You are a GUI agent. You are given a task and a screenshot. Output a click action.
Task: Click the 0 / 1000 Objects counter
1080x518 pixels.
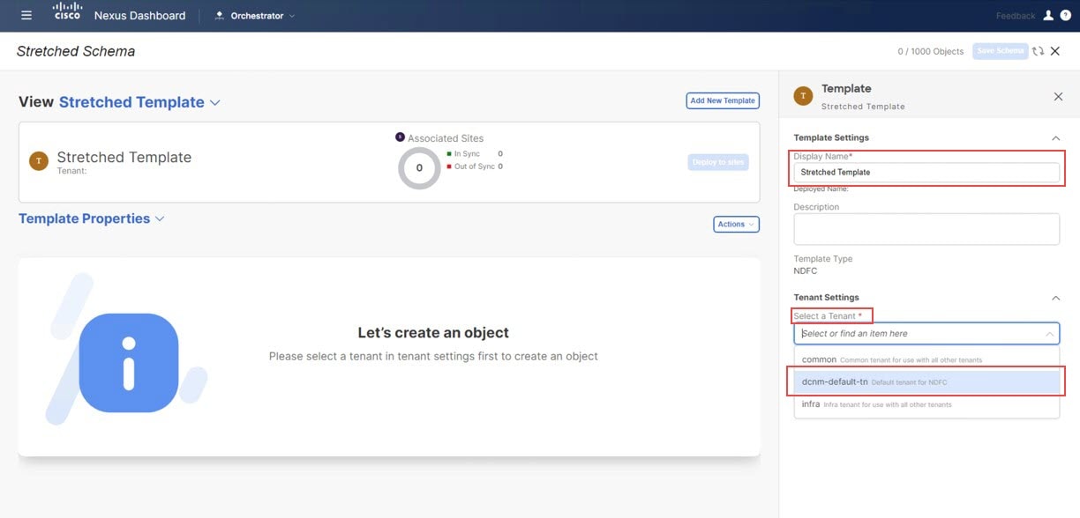930,51
